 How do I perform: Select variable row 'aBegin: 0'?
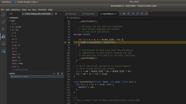tap(35, 54)
